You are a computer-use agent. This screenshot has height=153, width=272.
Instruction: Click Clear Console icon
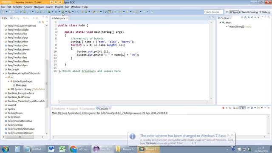coord(234,108)
